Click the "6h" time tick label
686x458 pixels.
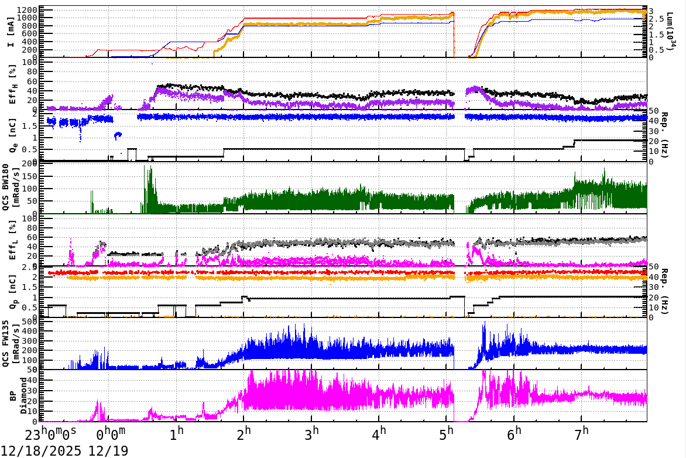(x=514, y=435)
